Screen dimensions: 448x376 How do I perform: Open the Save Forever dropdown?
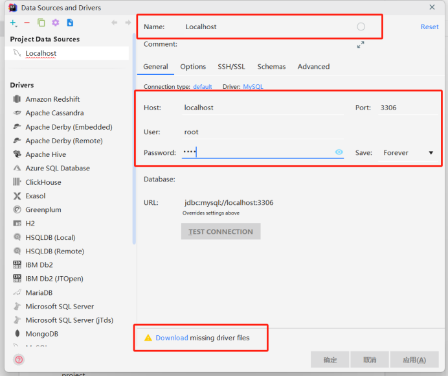click(408, 153)
